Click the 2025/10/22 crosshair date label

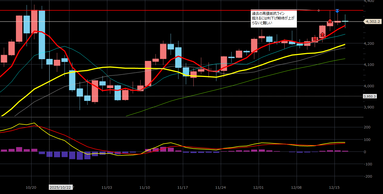60,187
